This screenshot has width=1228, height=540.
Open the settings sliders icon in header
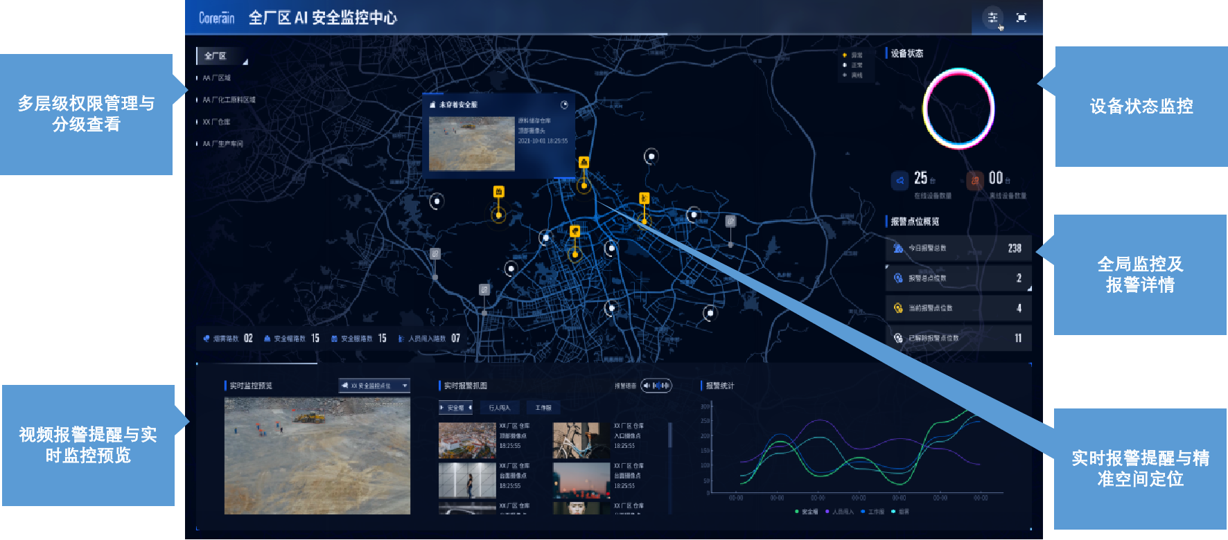coord(992,18)
